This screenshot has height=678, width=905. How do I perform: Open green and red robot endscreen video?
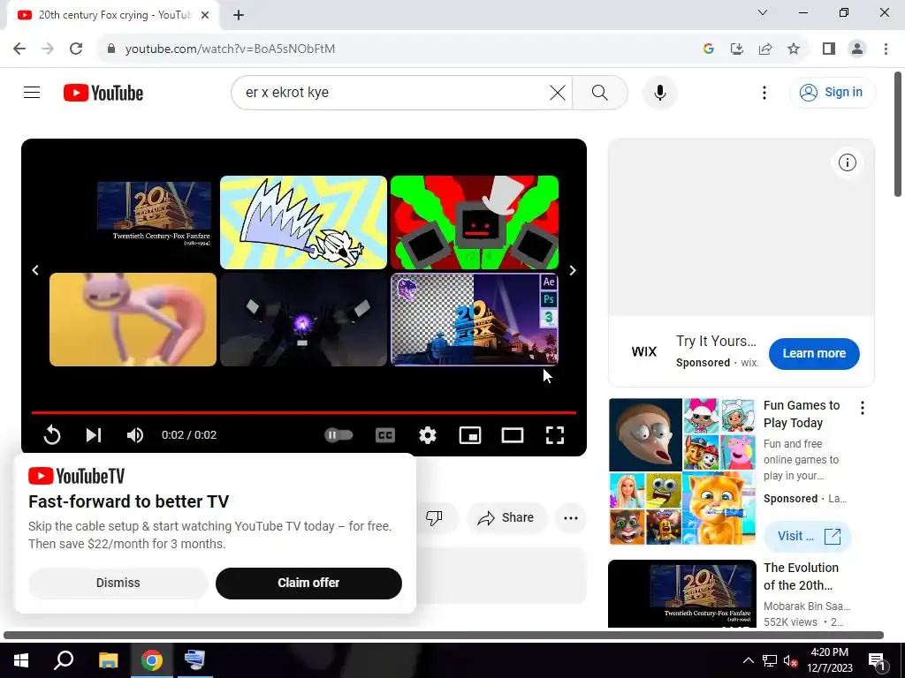475,222
